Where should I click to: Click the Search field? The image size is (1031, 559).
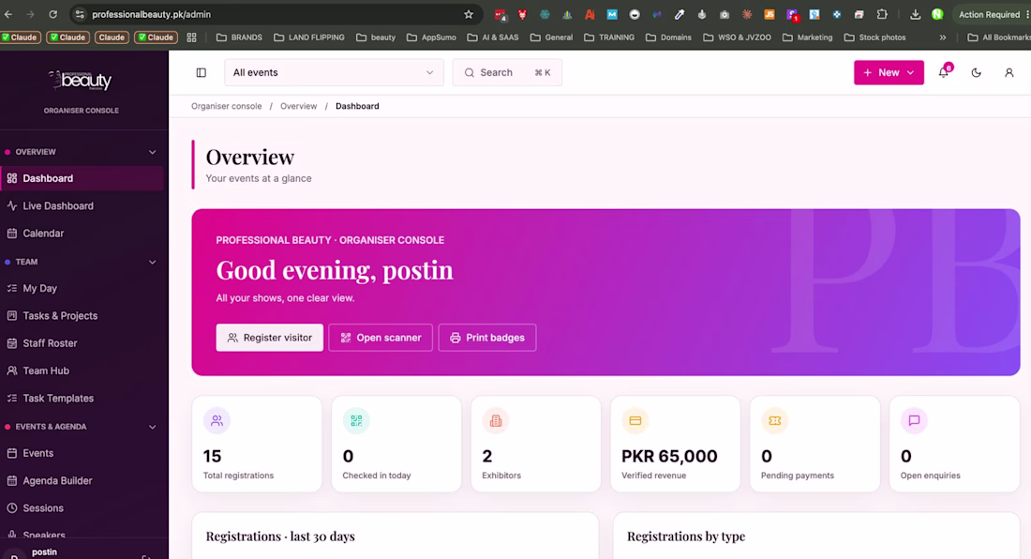[507, 72]
